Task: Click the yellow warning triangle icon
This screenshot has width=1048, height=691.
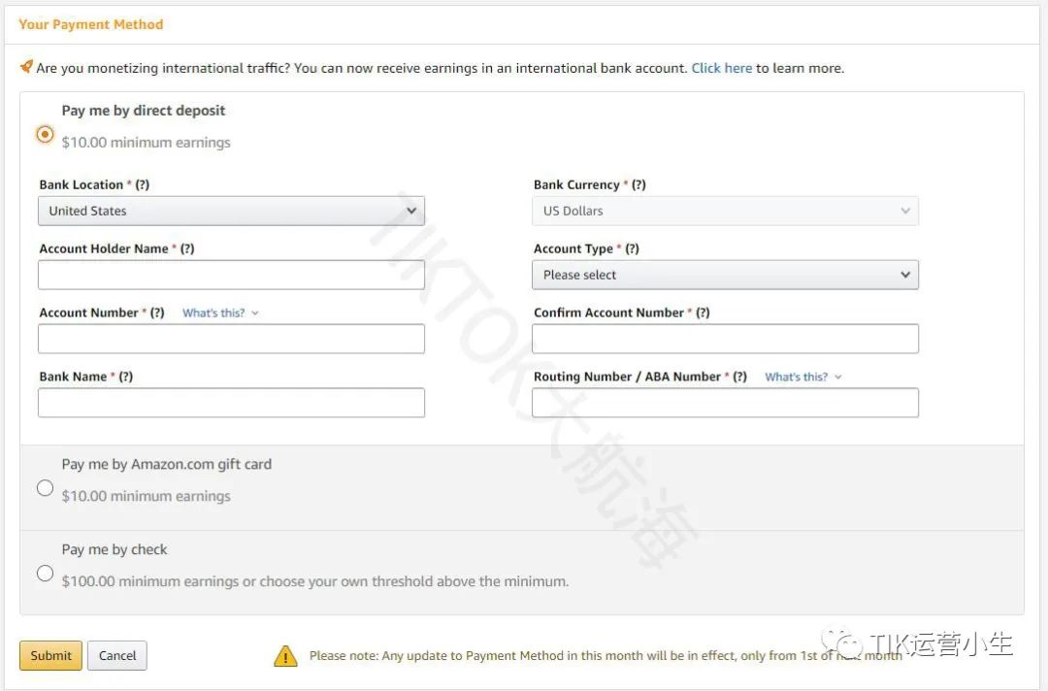Action: click(x=285, y=656)
